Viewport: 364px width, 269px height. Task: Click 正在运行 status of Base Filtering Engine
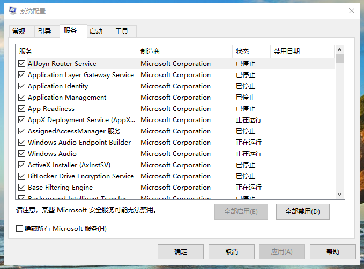(x=249, y=188)
